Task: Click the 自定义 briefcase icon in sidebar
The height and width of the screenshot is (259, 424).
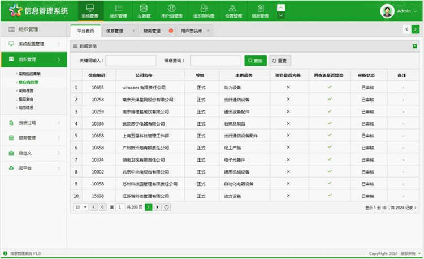Action: click(11, 153)
